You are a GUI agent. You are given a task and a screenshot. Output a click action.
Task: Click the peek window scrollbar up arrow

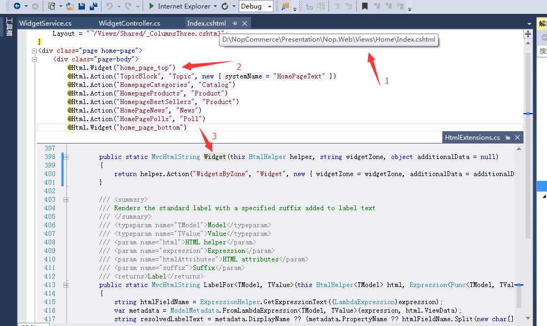tap(519, 149)
